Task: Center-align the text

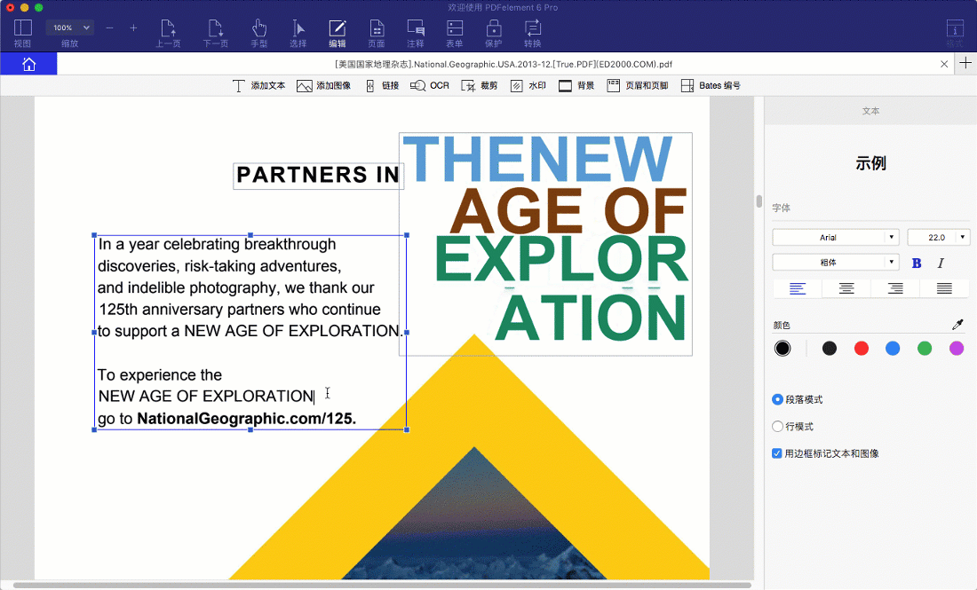Action: pos(846,288)
